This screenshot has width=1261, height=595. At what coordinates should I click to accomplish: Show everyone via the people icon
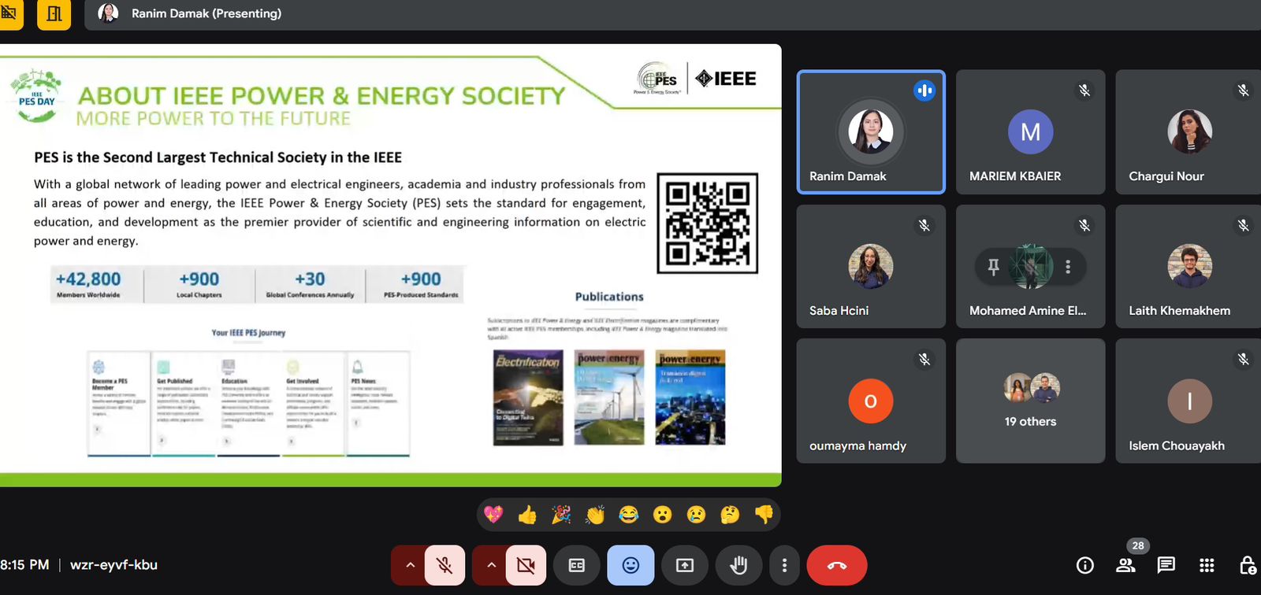pos(1125,565)
